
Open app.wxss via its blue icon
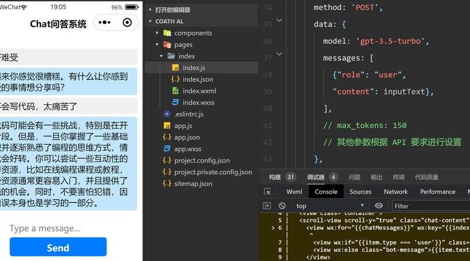(167, 148)
